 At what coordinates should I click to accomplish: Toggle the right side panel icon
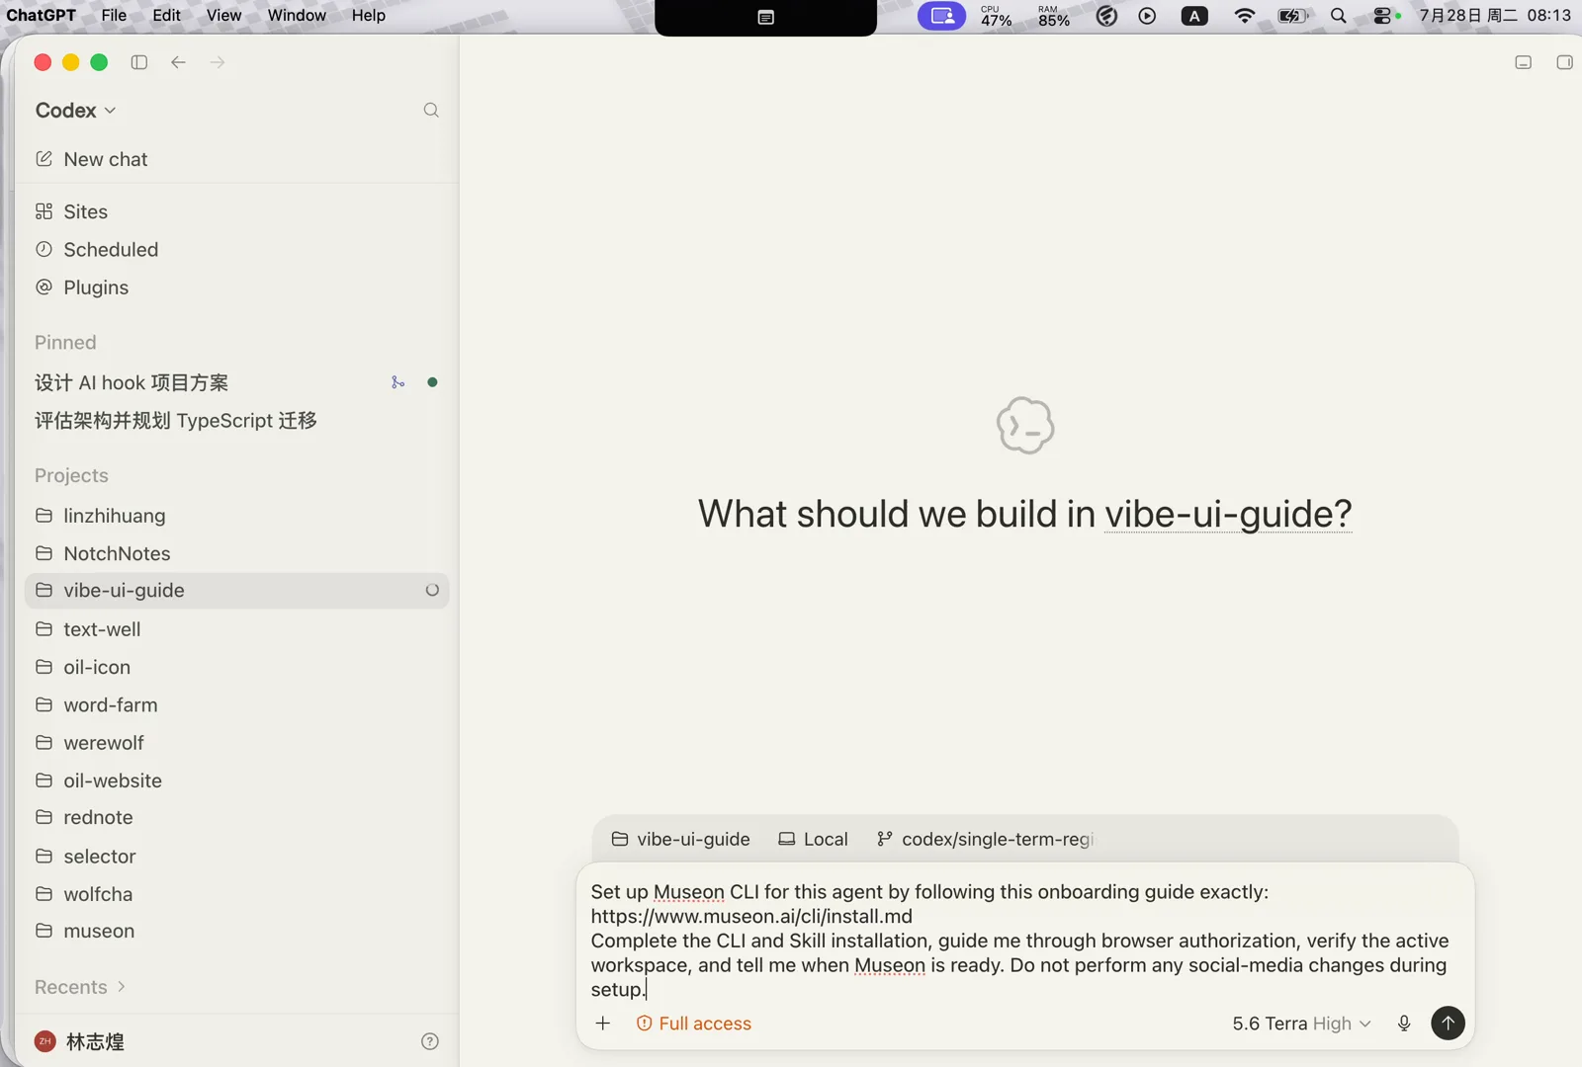tap(1564, 62)
